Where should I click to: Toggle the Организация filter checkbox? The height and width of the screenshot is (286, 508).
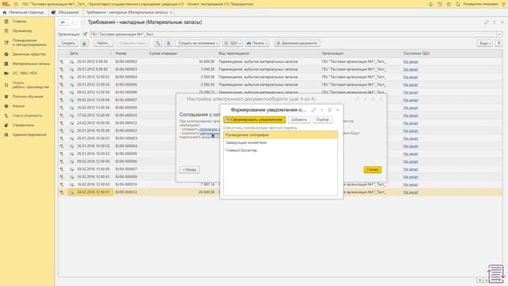coord(85,34)
